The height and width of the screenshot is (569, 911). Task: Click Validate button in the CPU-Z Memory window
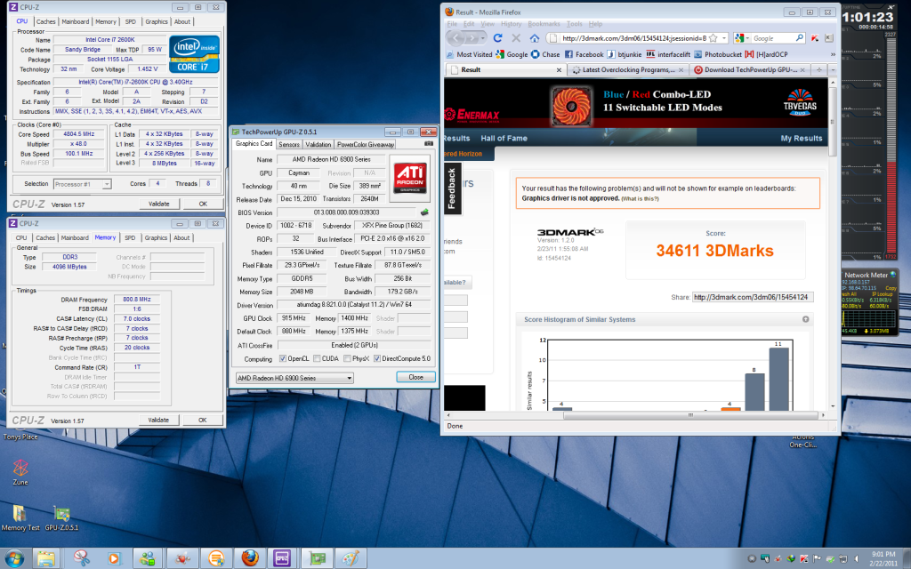(x=158, y=420)
